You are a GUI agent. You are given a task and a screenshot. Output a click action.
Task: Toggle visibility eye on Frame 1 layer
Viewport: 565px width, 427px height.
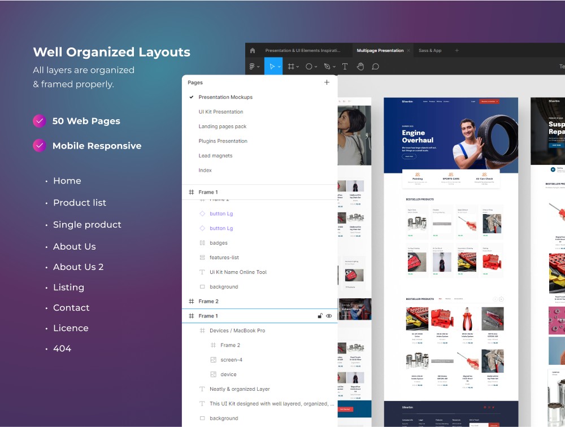[x=329, y=316]
